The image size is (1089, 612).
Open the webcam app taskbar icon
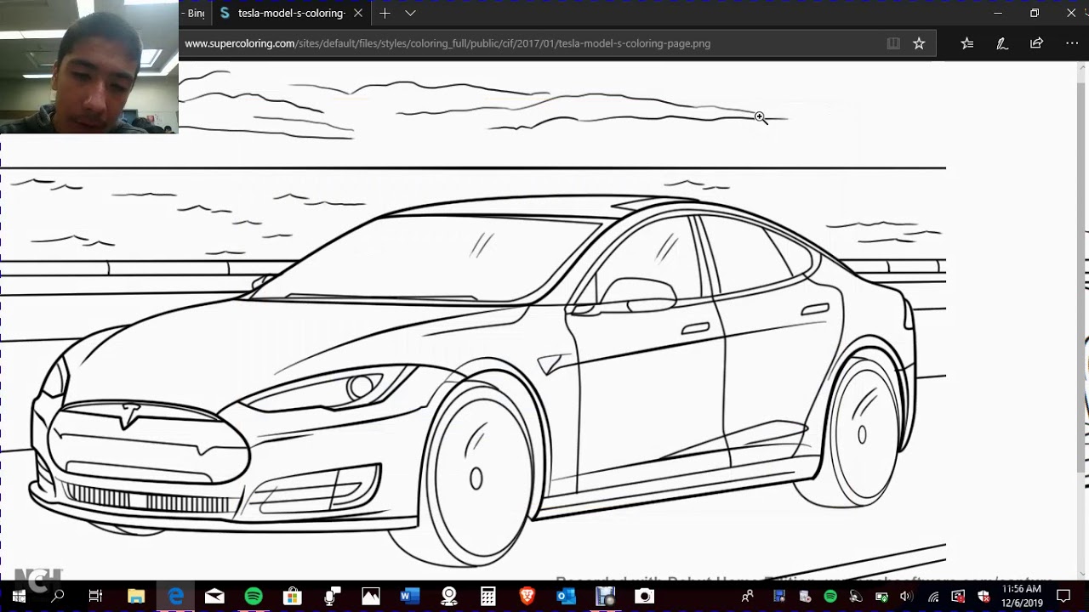pyautogui.click(x=449, y=597)
